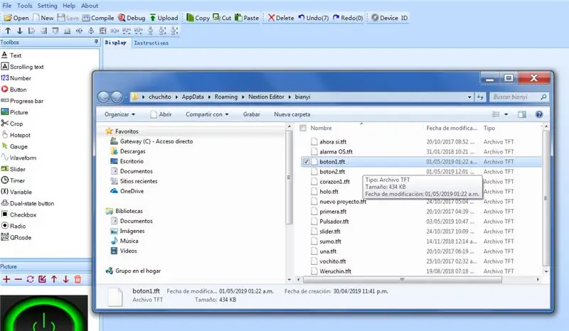569x331 pixels.
Task: Upload project to the display
Action: [164, 18]
